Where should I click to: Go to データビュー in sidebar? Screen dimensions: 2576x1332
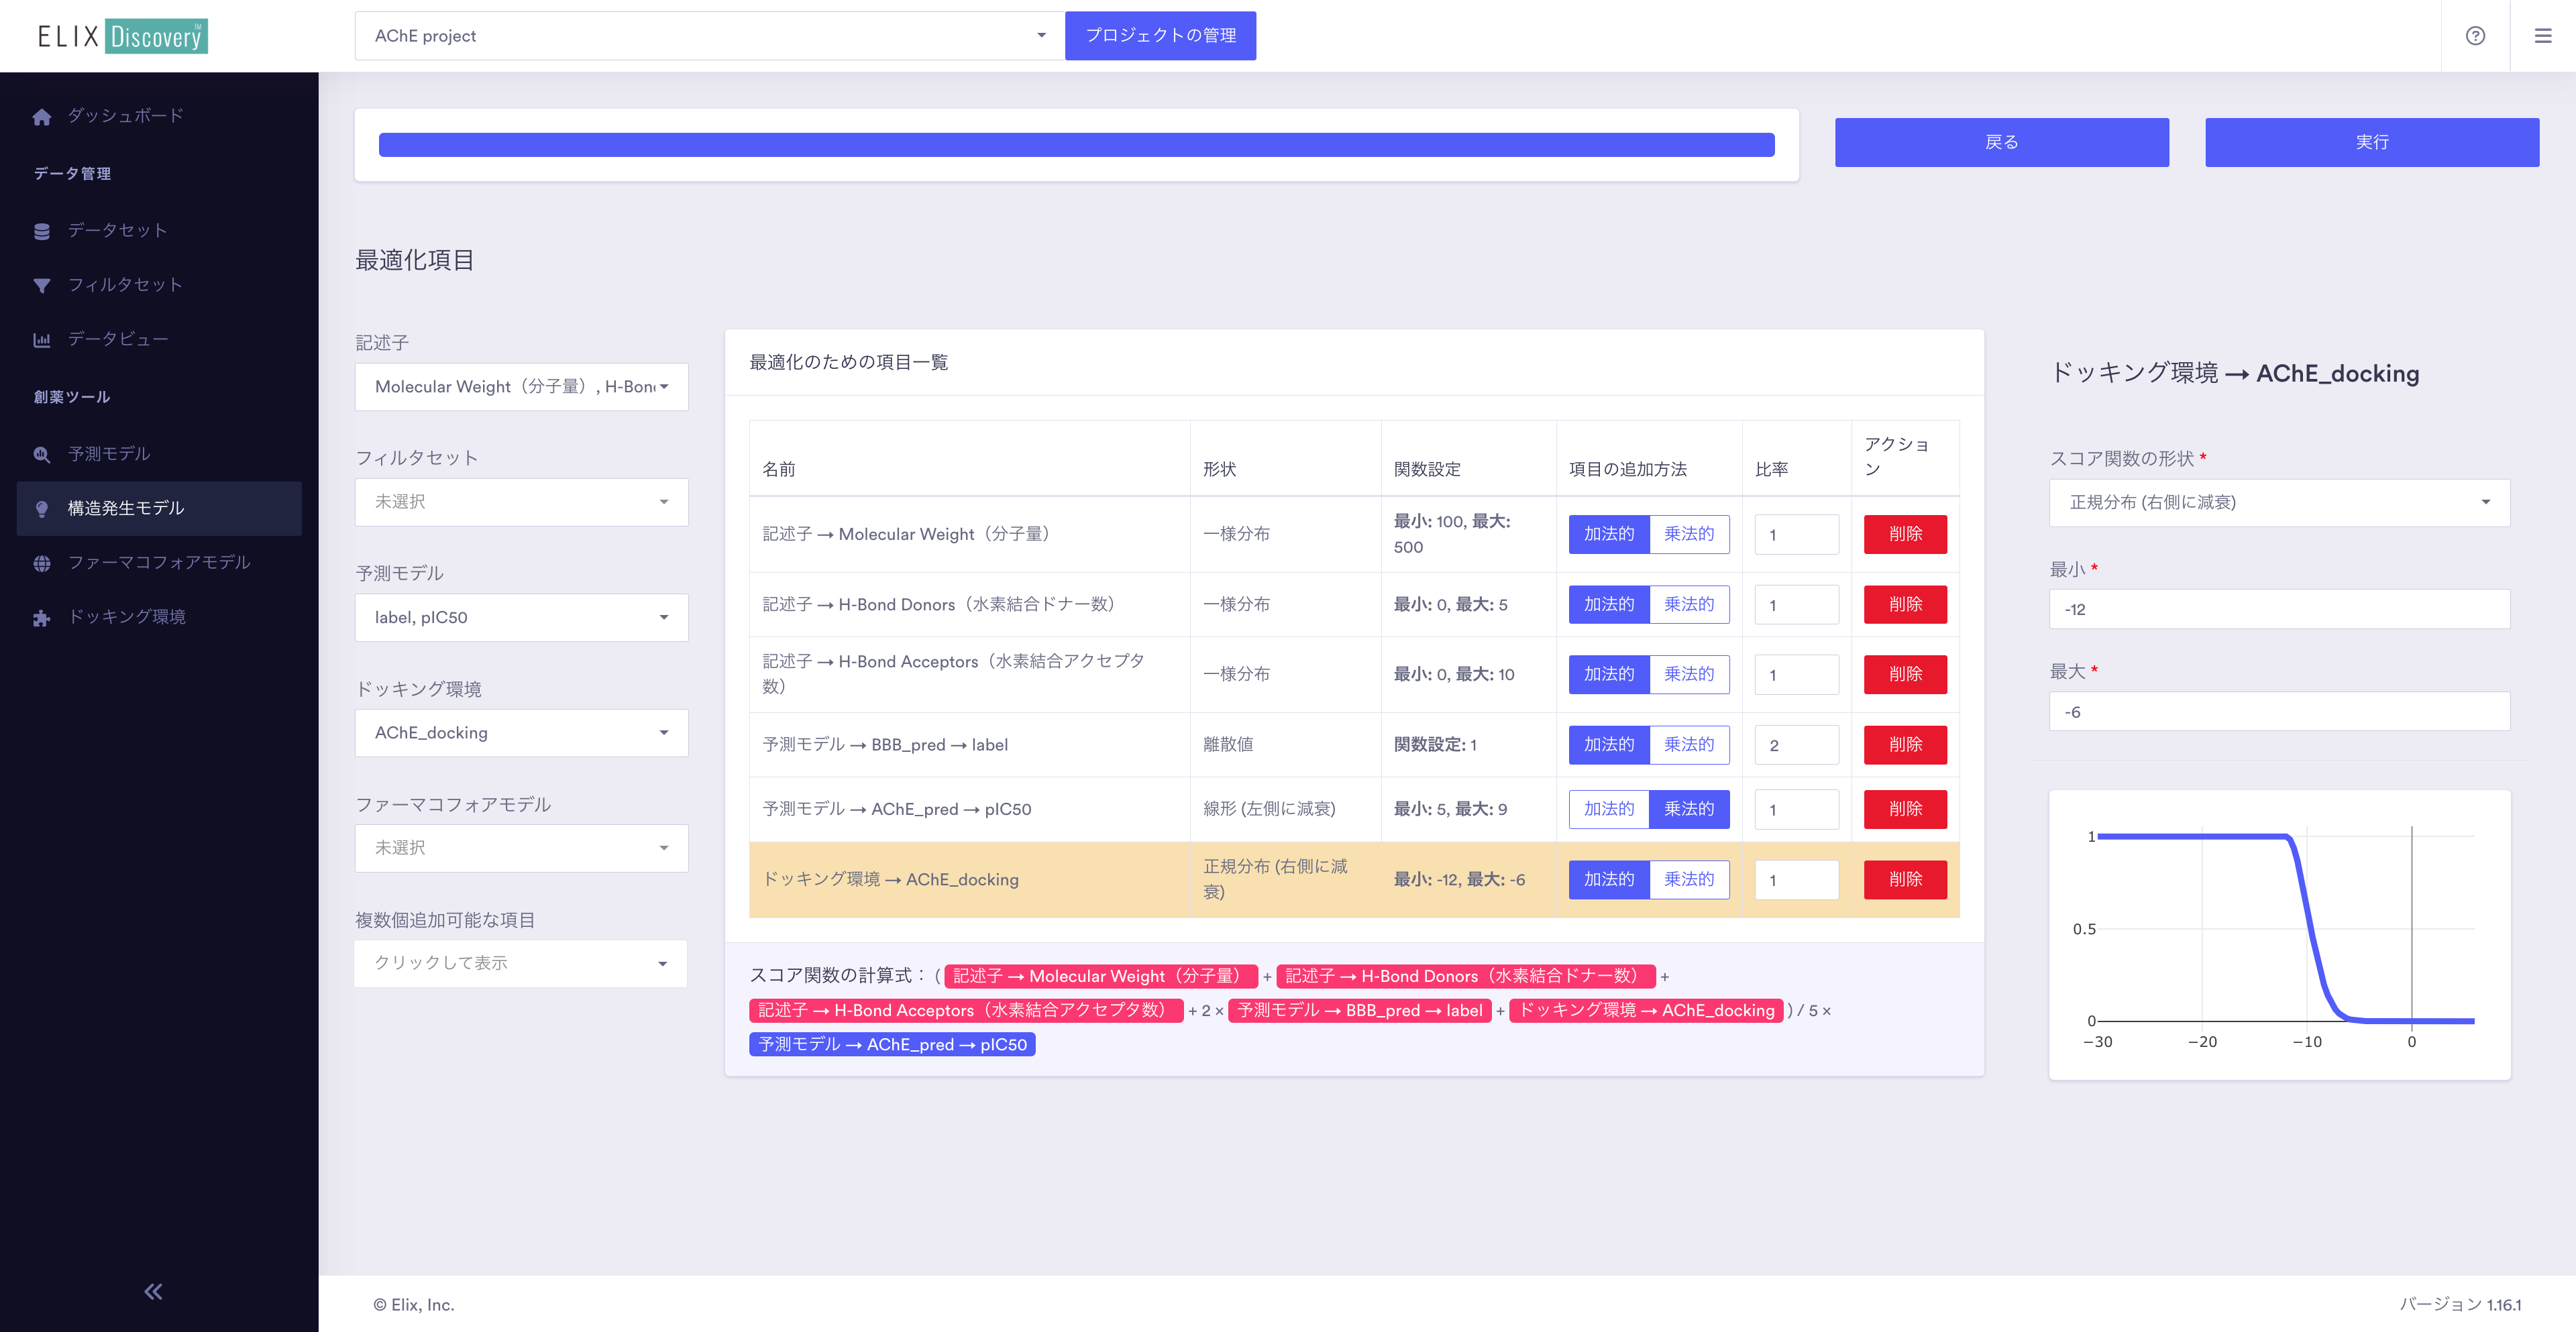[x=117, y=340]
